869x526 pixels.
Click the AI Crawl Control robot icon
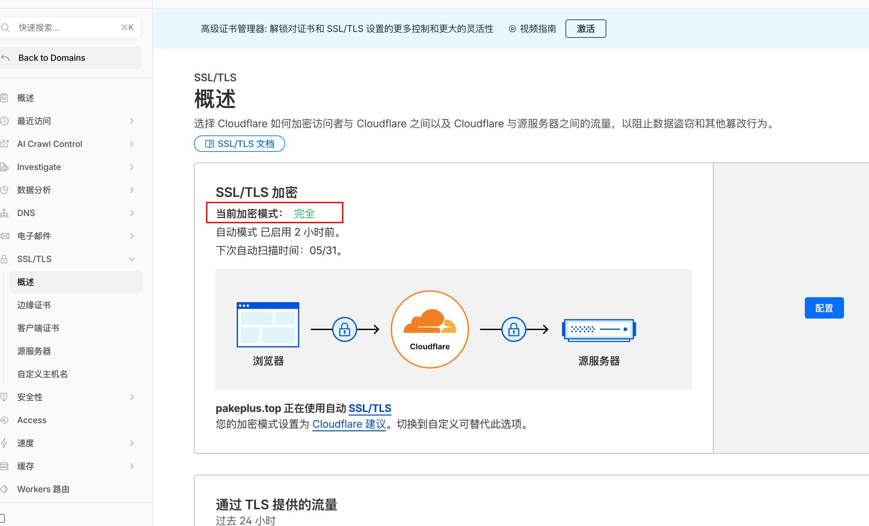tap(4, 144)
